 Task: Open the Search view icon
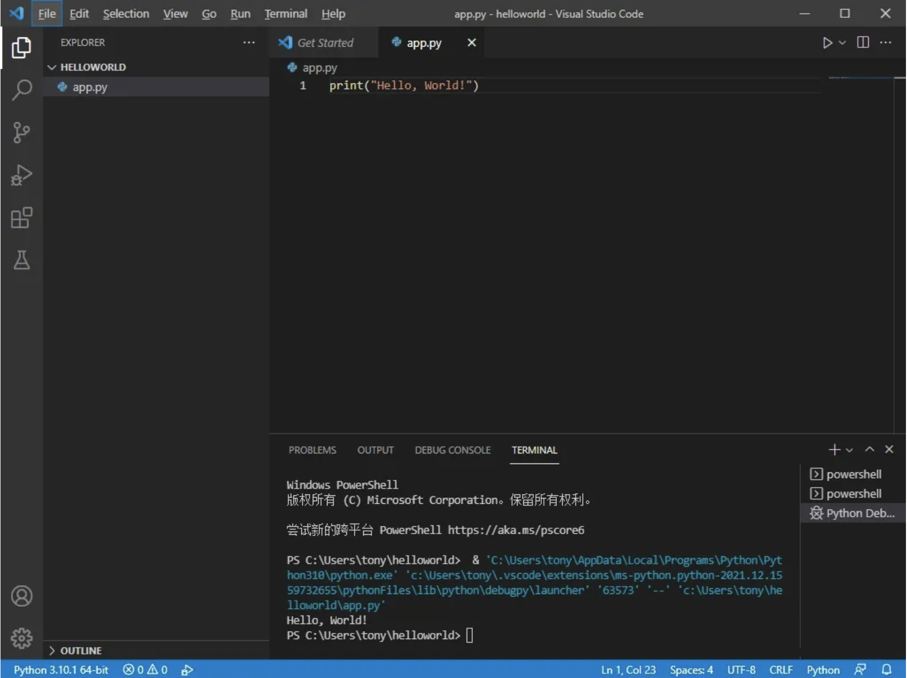22,90
